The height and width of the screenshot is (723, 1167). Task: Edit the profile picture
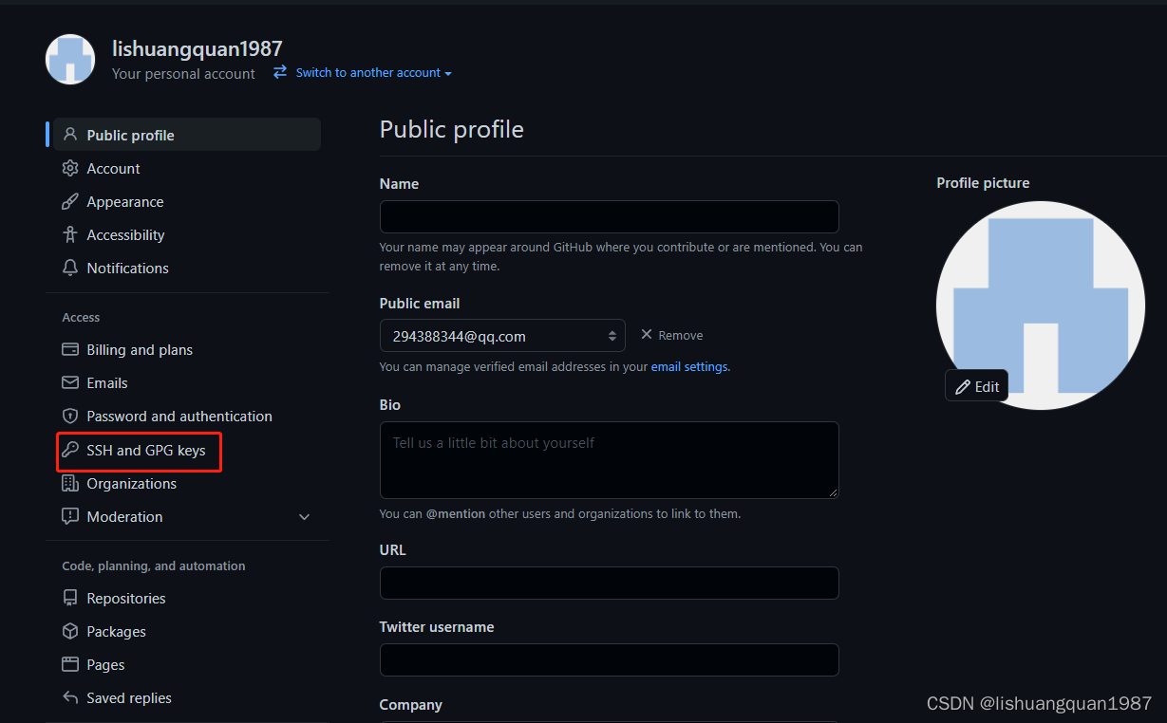(x=977, y=386)
